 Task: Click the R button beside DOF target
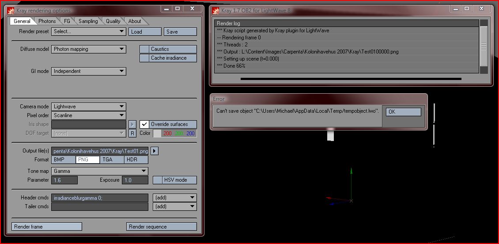point(132,133)
